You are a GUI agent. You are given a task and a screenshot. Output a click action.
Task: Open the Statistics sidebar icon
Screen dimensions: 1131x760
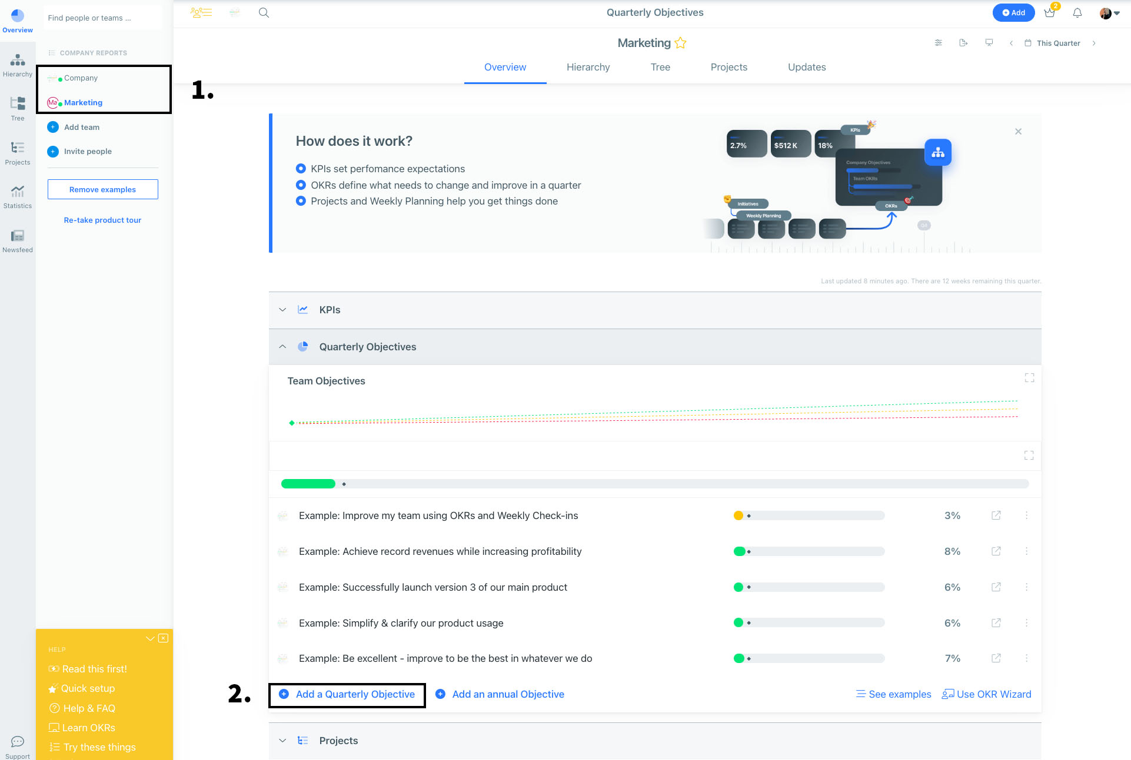[18, 197]
